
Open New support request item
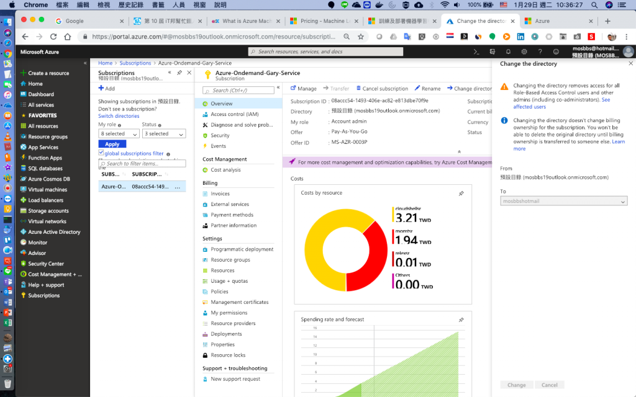pyautogui.click(x=235, y=379)
